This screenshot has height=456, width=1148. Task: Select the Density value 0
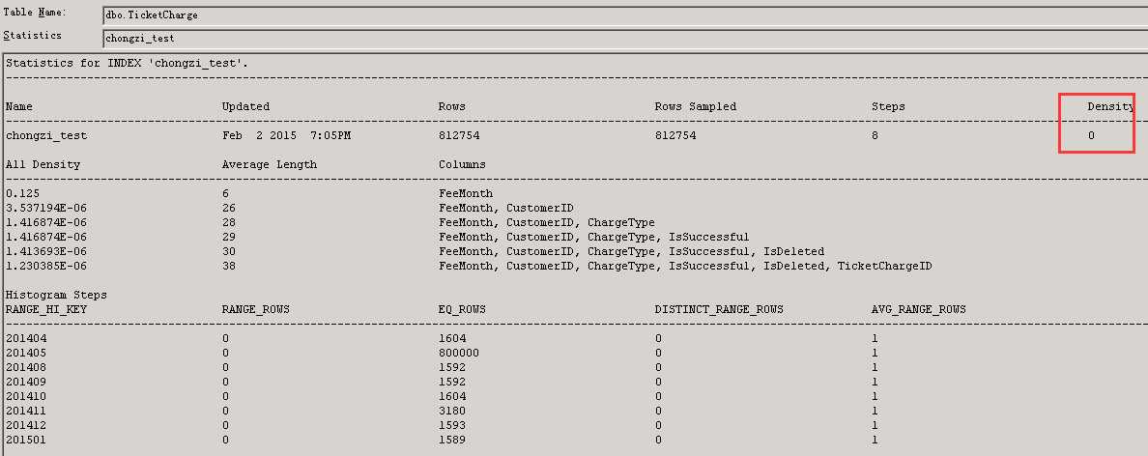point(1092,136)
